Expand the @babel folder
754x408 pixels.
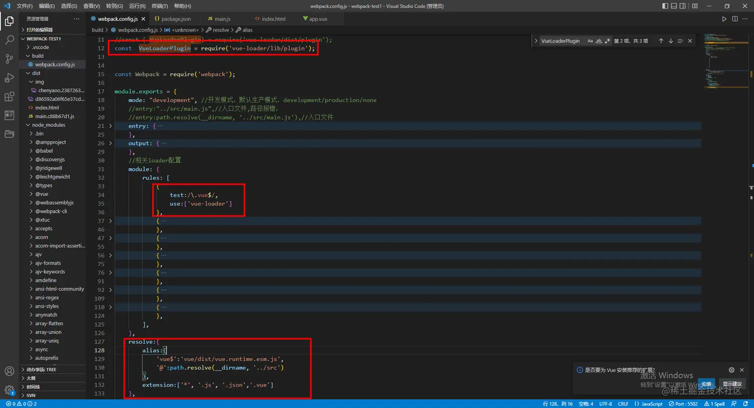(x=53, y=151)
